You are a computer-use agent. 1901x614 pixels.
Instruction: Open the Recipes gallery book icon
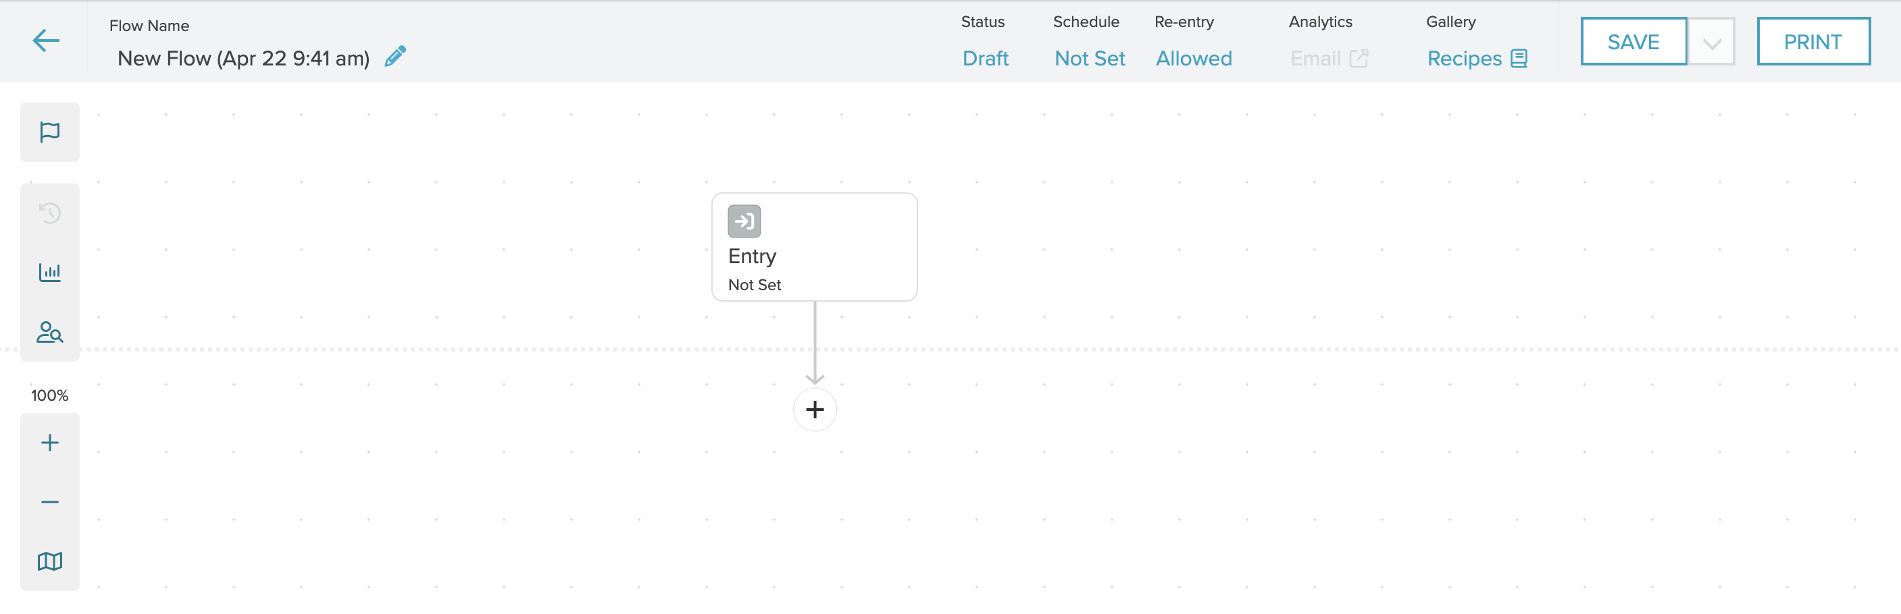pyautogui.click(x=1519, y=58)
